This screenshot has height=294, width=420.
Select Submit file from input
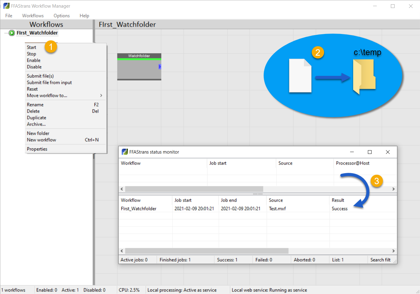(x=66, y=82)
